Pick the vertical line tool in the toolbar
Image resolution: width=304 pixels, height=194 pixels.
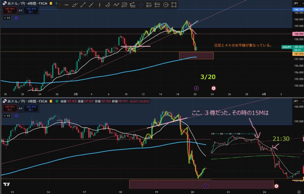pos(99,5)
